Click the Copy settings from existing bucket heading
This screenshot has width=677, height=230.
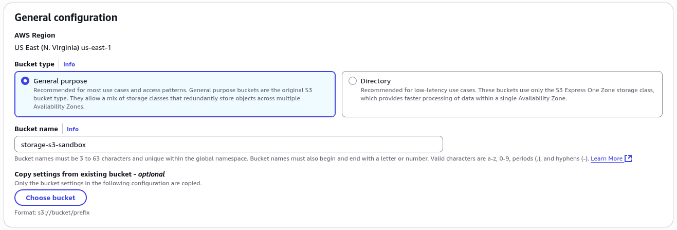pos(89,174)
